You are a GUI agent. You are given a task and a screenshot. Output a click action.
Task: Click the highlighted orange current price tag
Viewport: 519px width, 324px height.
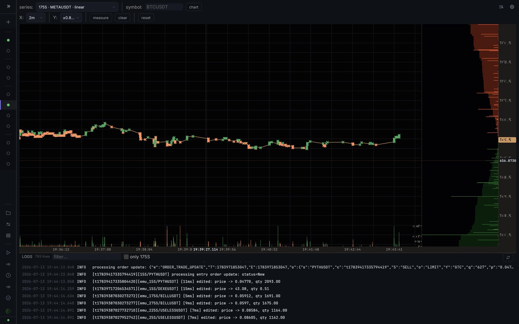(x=507, y=140)
